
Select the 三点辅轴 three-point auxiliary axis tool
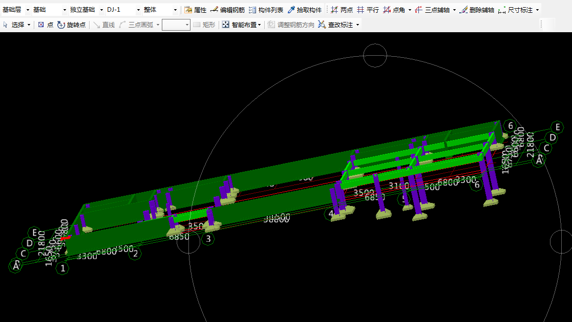[x=432, y=10]
